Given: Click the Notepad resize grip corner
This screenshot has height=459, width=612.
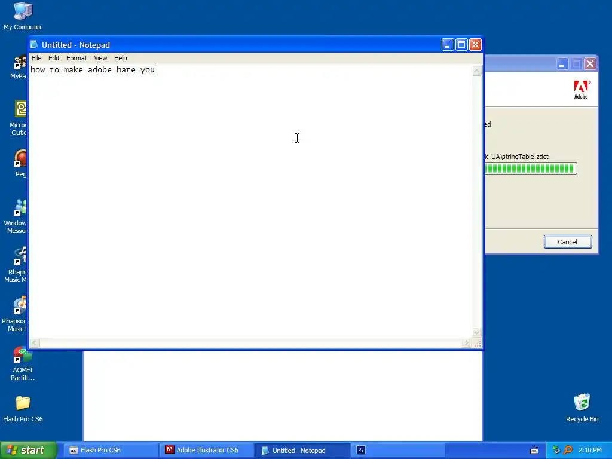Looking at the screenshot, I should pyautogui.click(x=477, y=344).
